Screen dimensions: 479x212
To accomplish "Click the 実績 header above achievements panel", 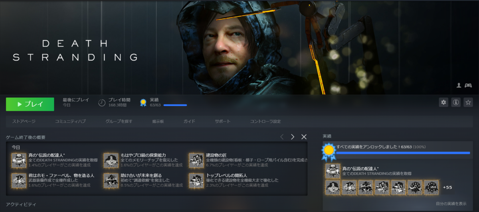I will pyautogui.click(x=327, y=136).
